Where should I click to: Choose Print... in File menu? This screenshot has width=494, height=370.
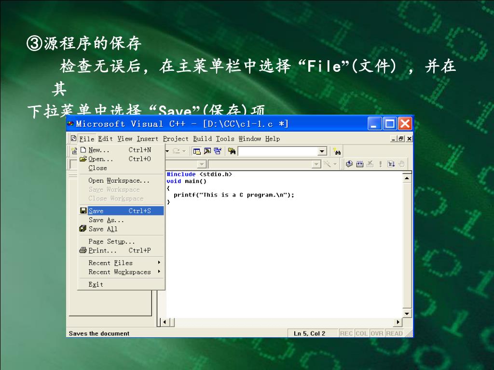tap(121, 251)
